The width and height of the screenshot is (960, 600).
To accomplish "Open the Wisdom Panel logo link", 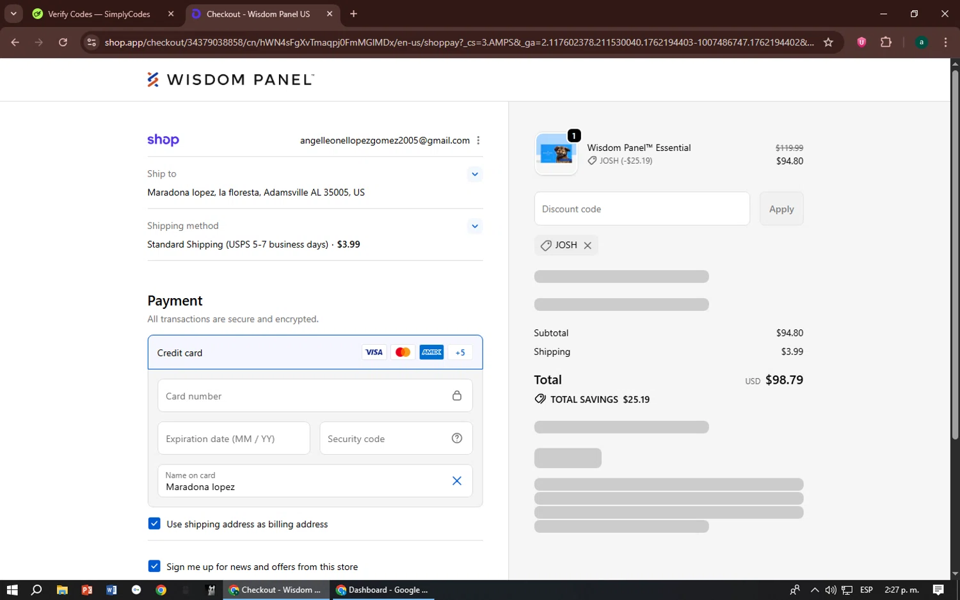I will [x=230, y=79].
